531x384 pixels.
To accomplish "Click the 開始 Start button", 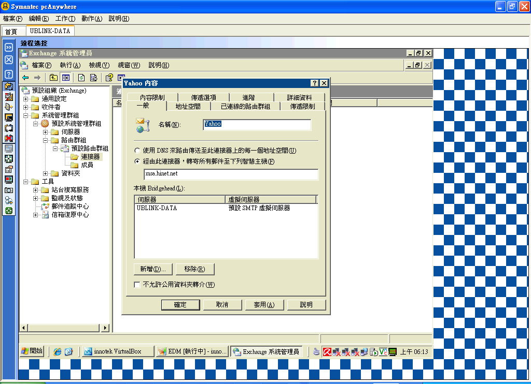I will (x=32, y=351).
